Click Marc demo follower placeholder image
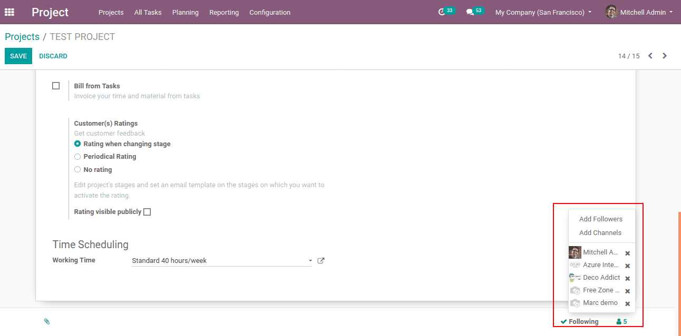Image resolution: width=681 pixels, height=336 pixels. pyautogui.click(x=575, y=303)
